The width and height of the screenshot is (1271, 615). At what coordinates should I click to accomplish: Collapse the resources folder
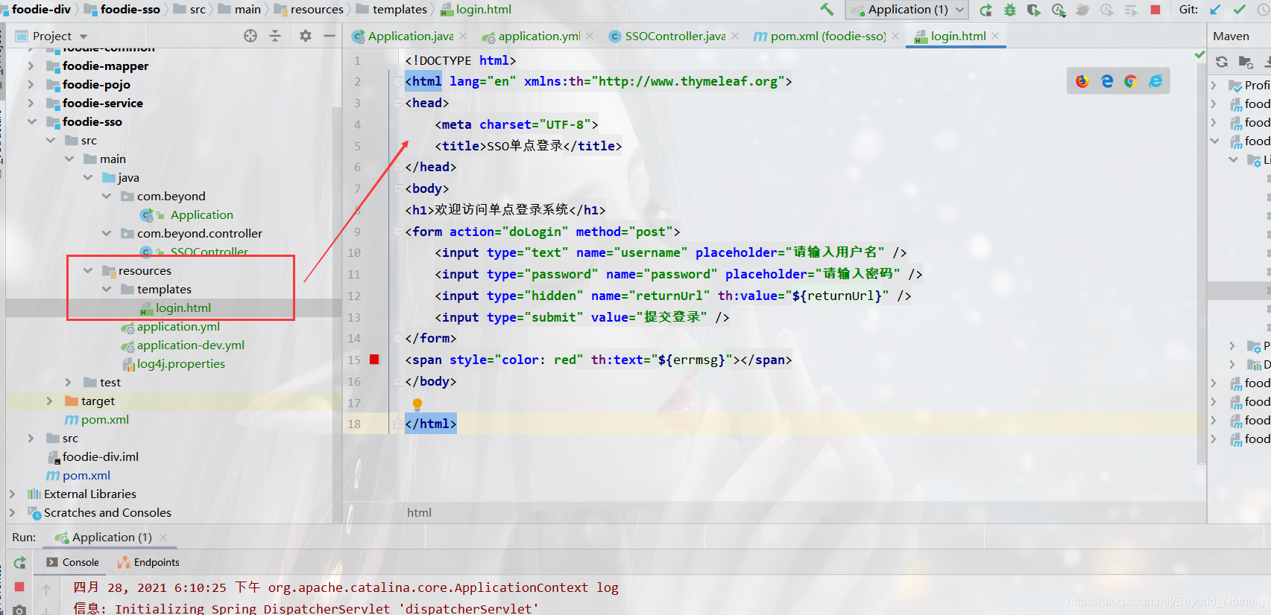coord(87,270)
